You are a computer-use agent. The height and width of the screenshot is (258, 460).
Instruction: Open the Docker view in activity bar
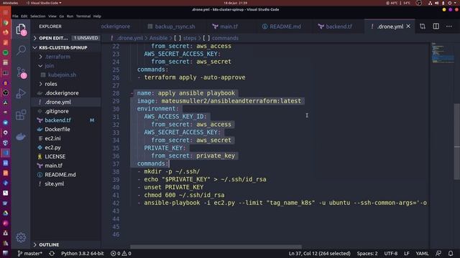(x=21, y=136)
